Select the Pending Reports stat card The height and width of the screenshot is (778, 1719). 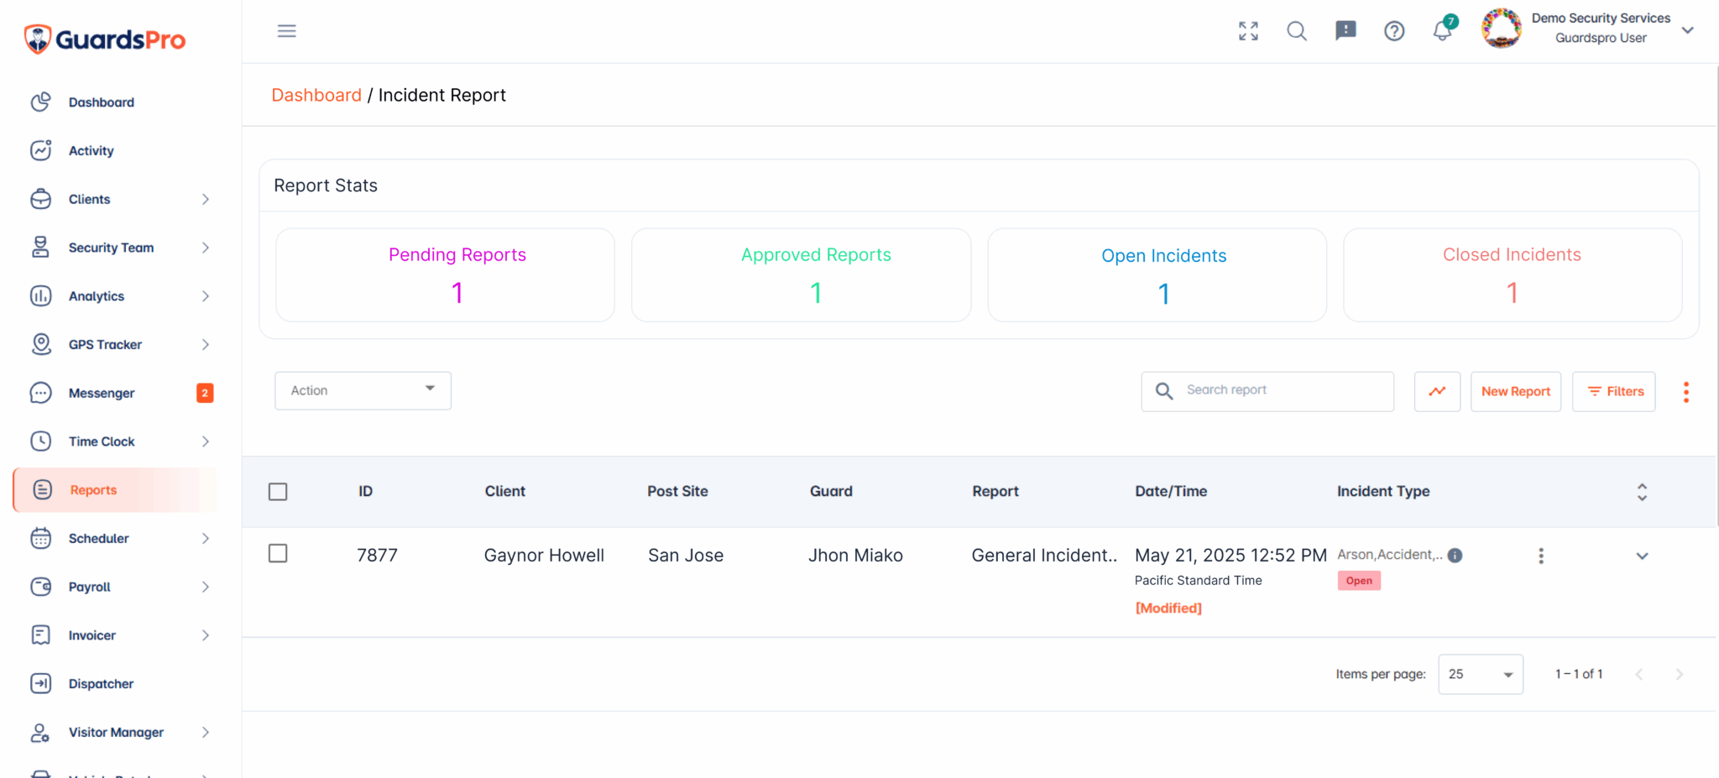445,275
